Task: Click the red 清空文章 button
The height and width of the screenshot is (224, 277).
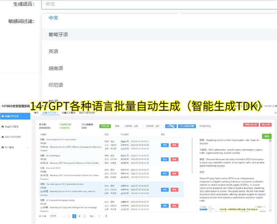Action: click(265, 125)
